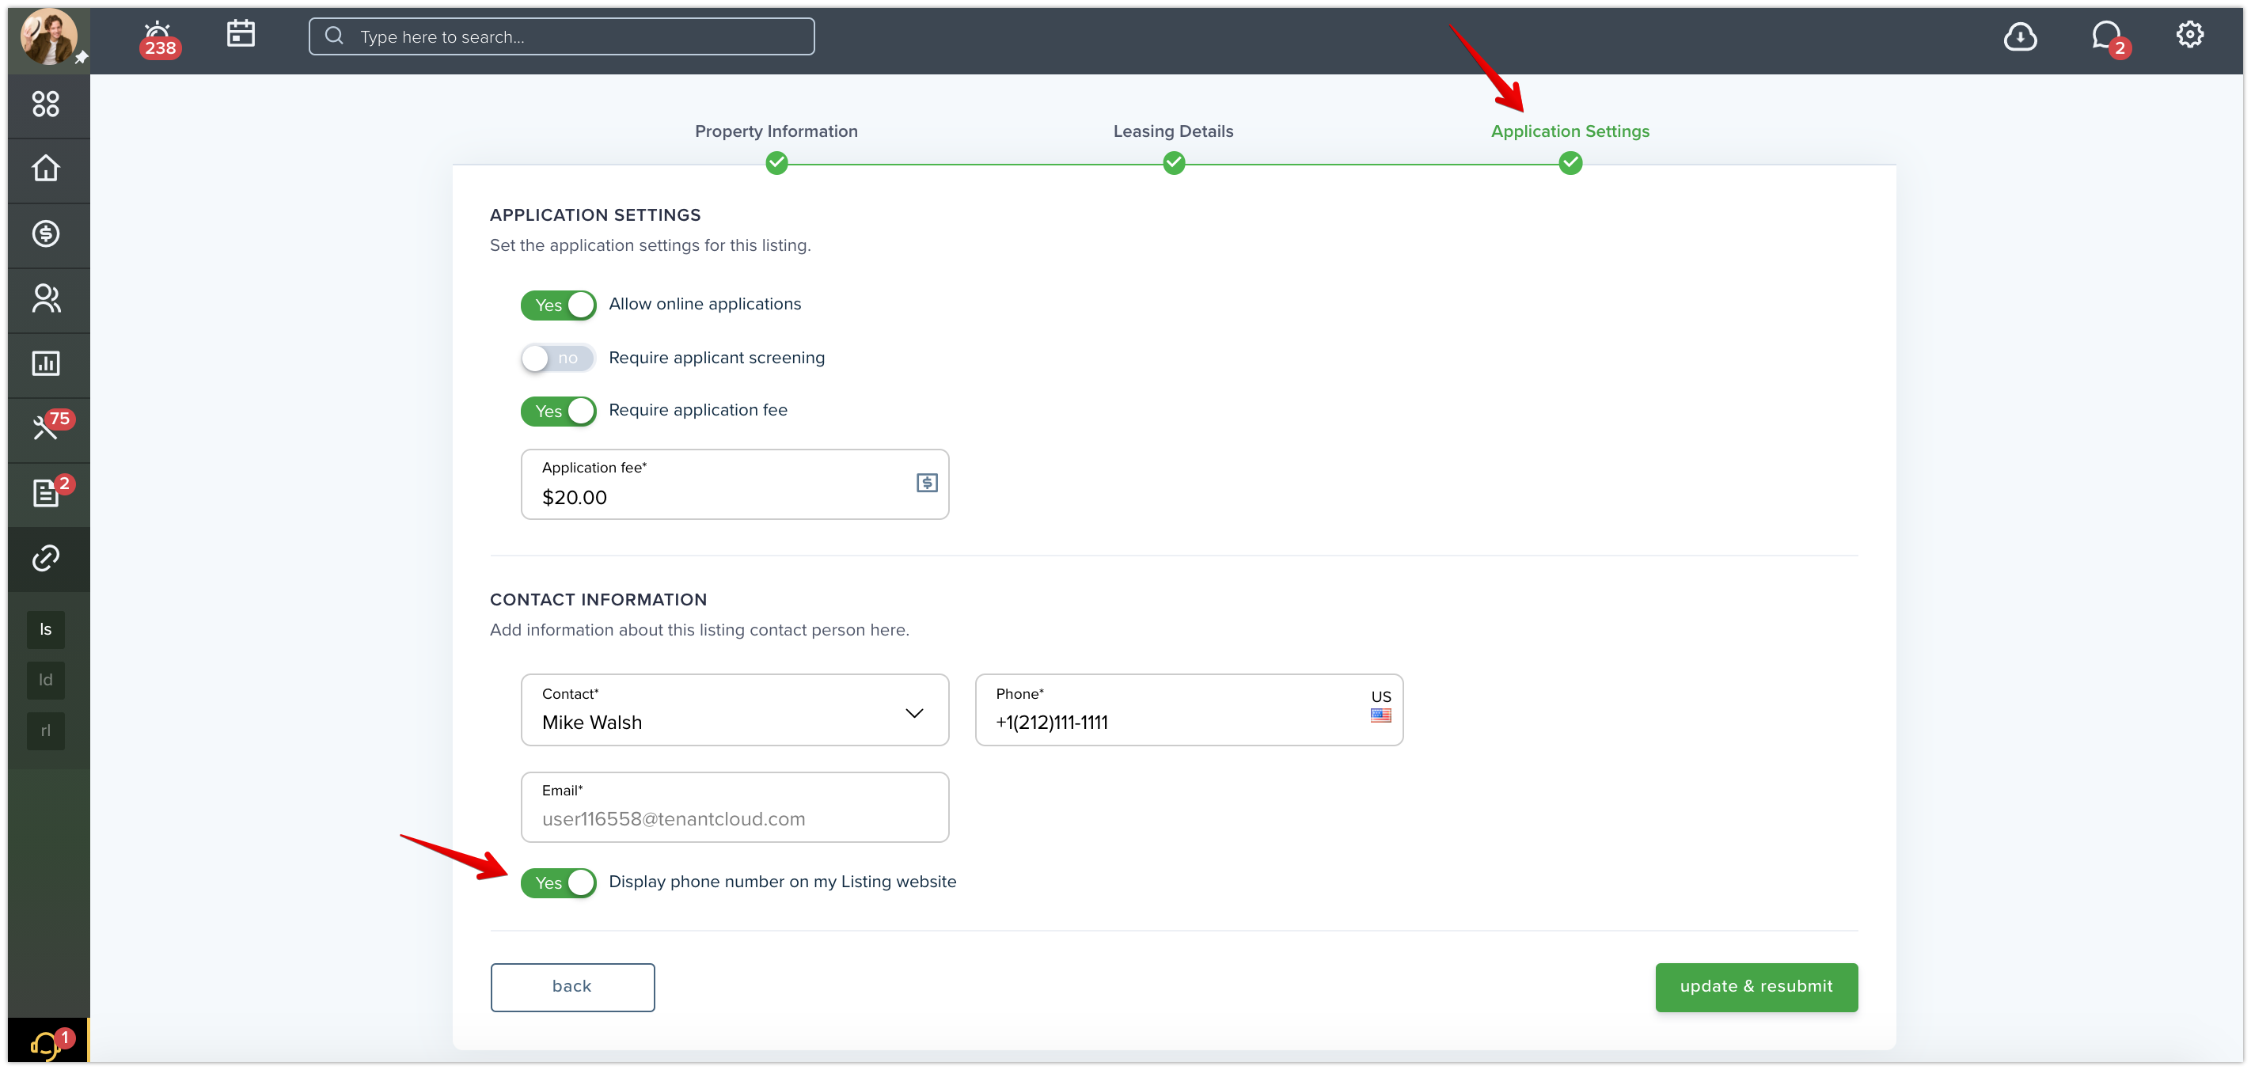Click the back button

click(572, 987)
